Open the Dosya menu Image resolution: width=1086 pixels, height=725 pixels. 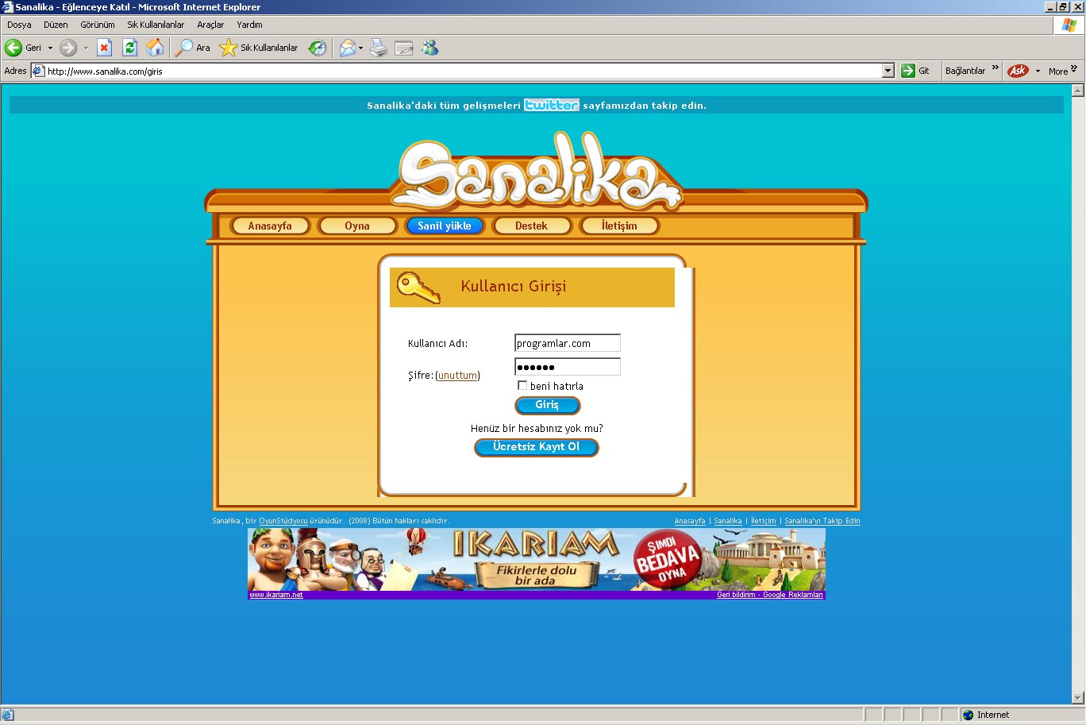pos(19,25)
